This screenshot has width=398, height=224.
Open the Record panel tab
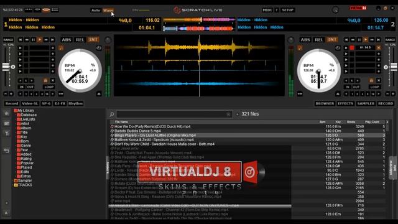click(12, 104)
